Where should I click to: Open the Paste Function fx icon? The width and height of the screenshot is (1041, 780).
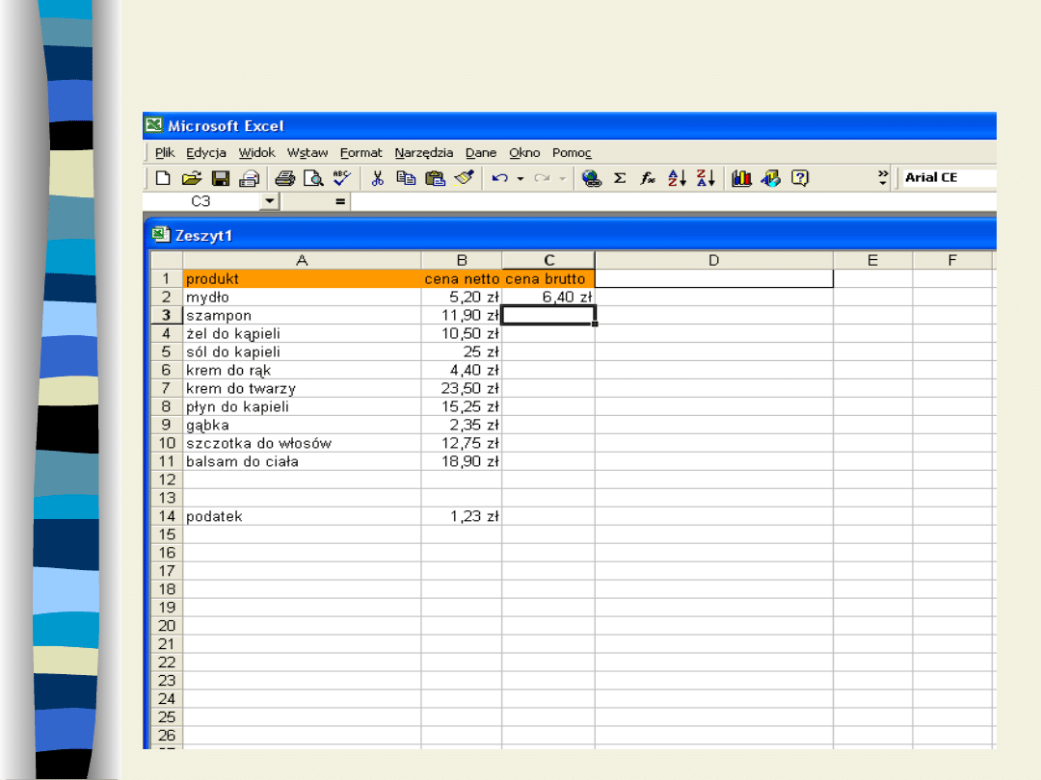pyautogui.click(x=648, y=178)
